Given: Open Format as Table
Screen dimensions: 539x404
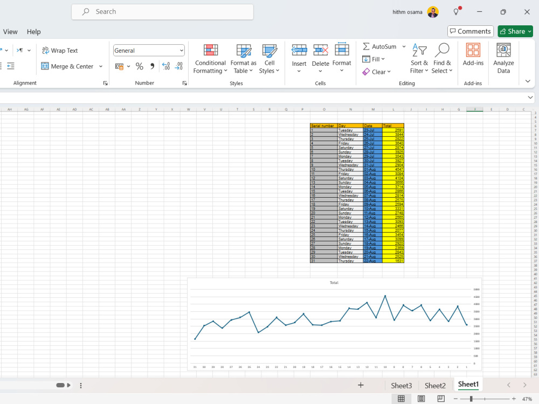Looking at the screenshot, I should (x=244, y=59).
